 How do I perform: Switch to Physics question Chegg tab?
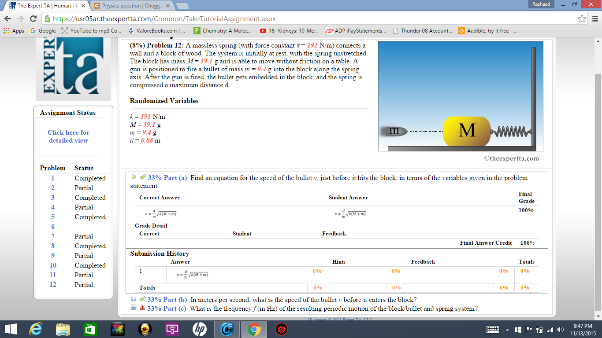tap(131, 6)
